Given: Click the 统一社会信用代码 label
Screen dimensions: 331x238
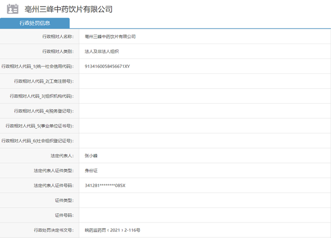Looking at the screenshot, I should 38,66.
